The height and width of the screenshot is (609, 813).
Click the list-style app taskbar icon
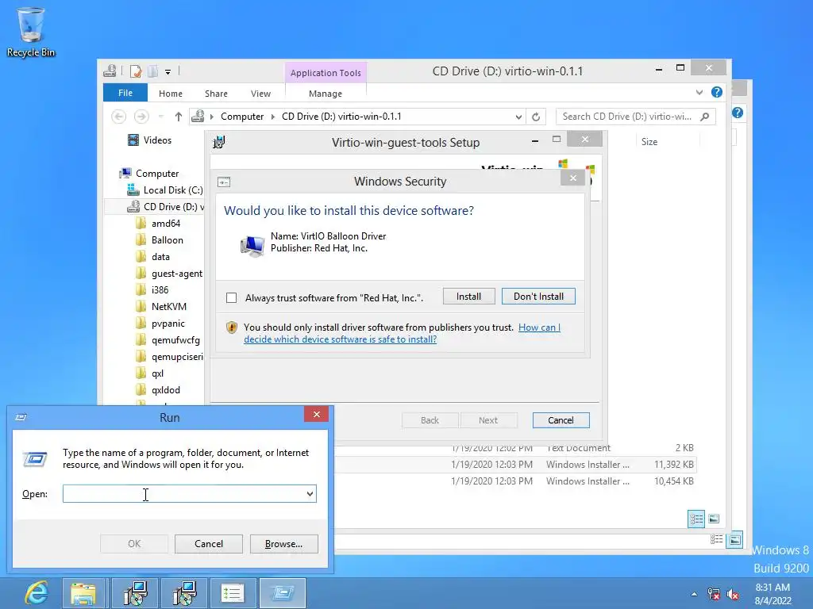click(x=233, y=593)
